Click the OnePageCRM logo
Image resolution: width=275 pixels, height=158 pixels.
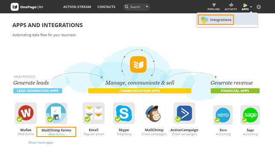click(x=27, y=7)
